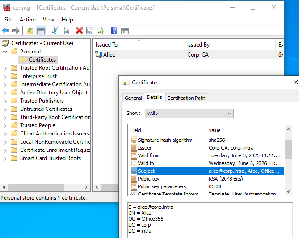Collapse the Personal folder node
Screen dimensions: 299x238
click(5, 52)
